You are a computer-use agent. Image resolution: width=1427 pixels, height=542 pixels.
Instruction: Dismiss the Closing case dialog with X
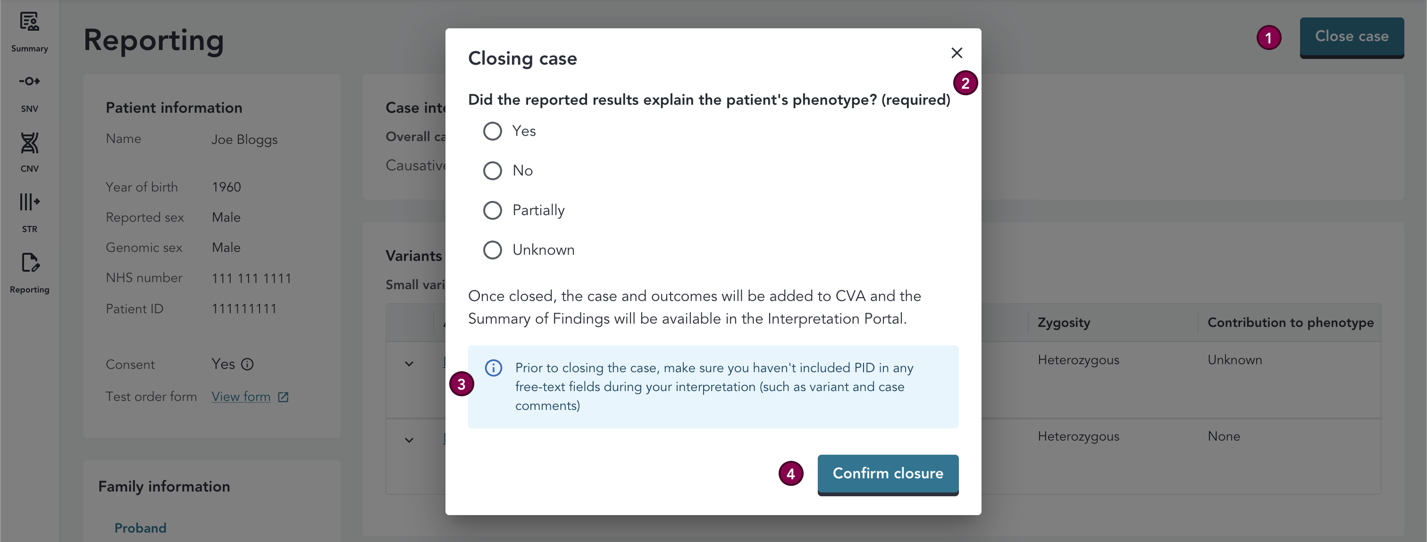(957, 52)
